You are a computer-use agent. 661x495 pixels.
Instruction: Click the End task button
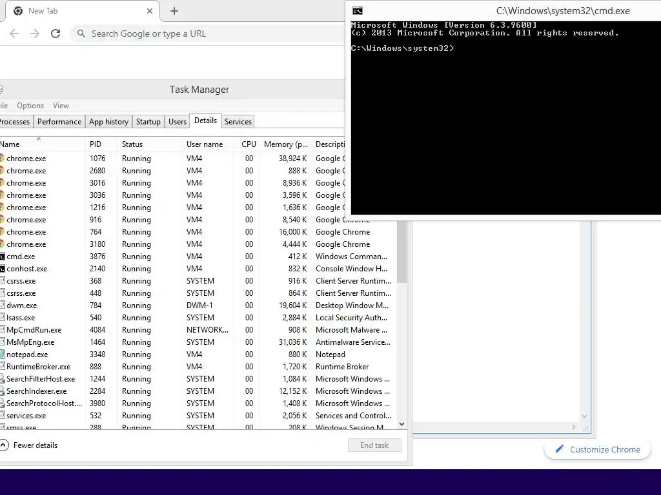click(374, 445)
